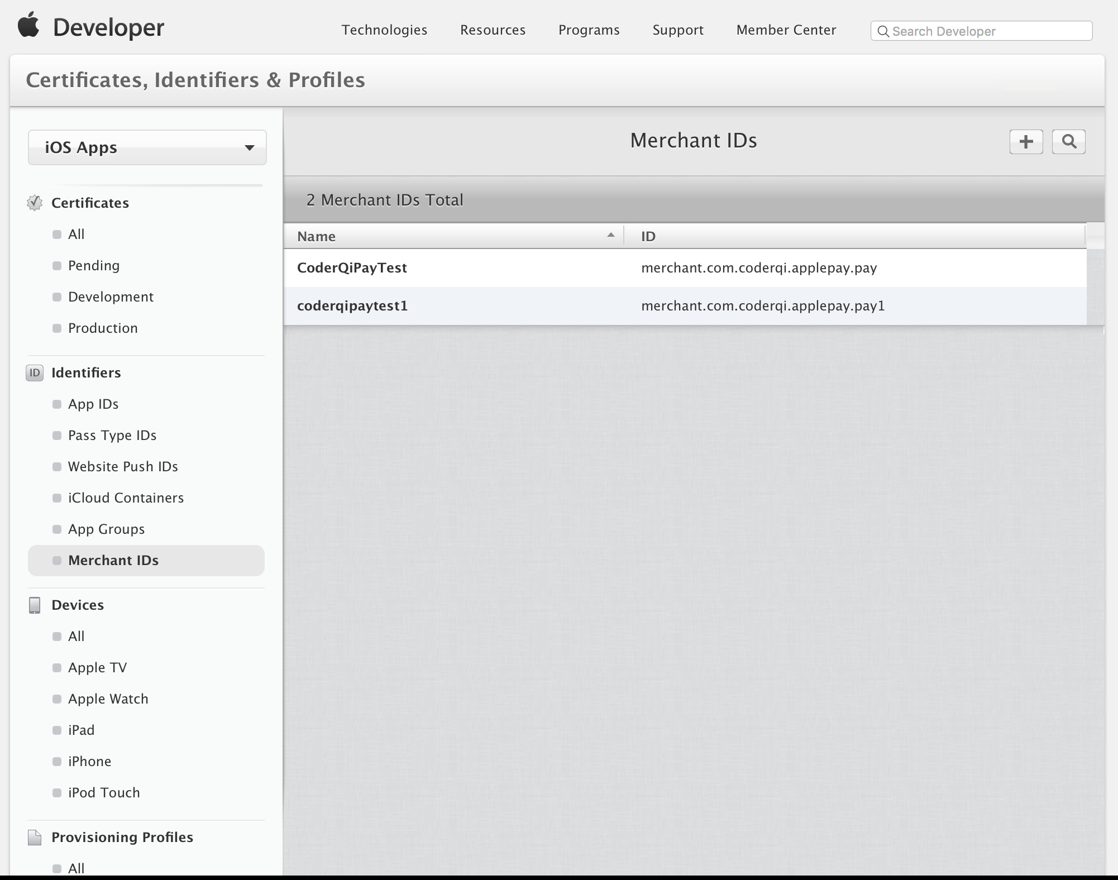Viewport: 1118px width, 880px height.
Task: Open the Member Center menu item
Action: (x=786, y=30)
